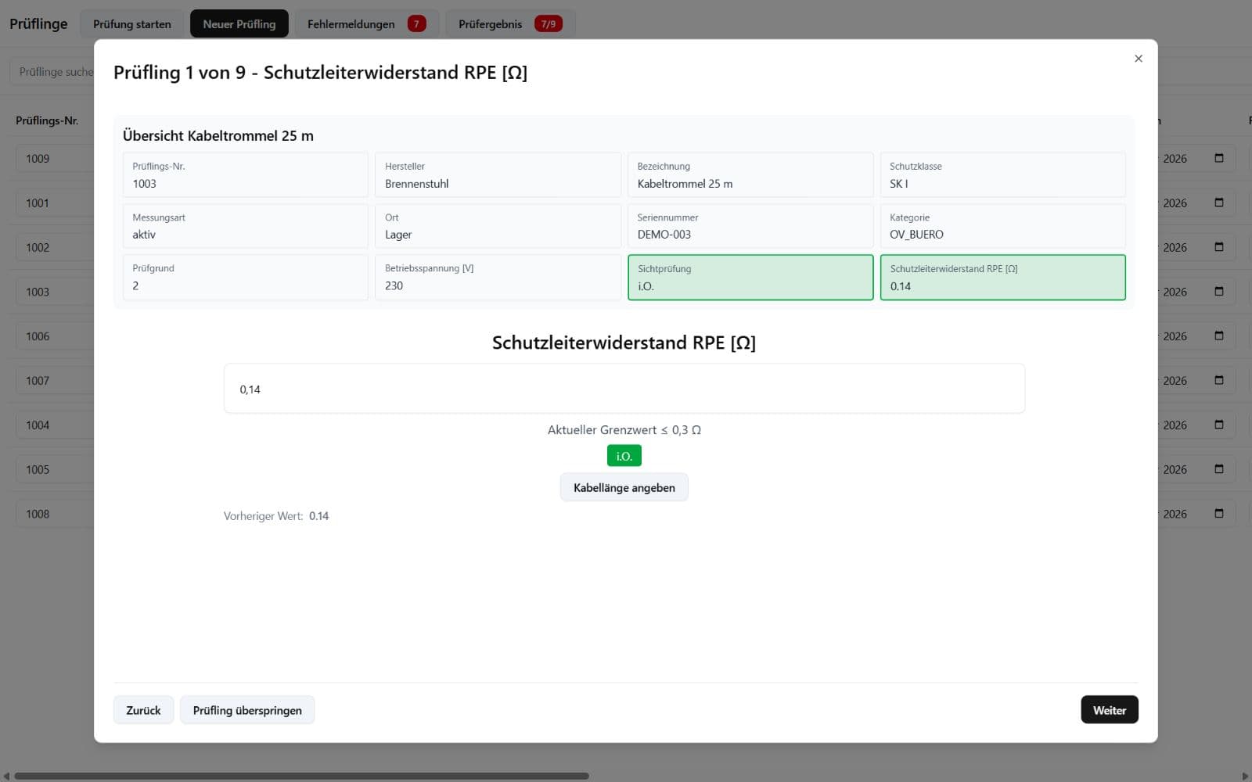Click the Aktueller Grenzwert ≤ 0,3 Ω text

click(624, 430)
